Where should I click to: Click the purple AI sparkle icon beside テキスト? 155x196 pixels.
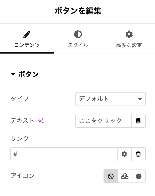41,121
